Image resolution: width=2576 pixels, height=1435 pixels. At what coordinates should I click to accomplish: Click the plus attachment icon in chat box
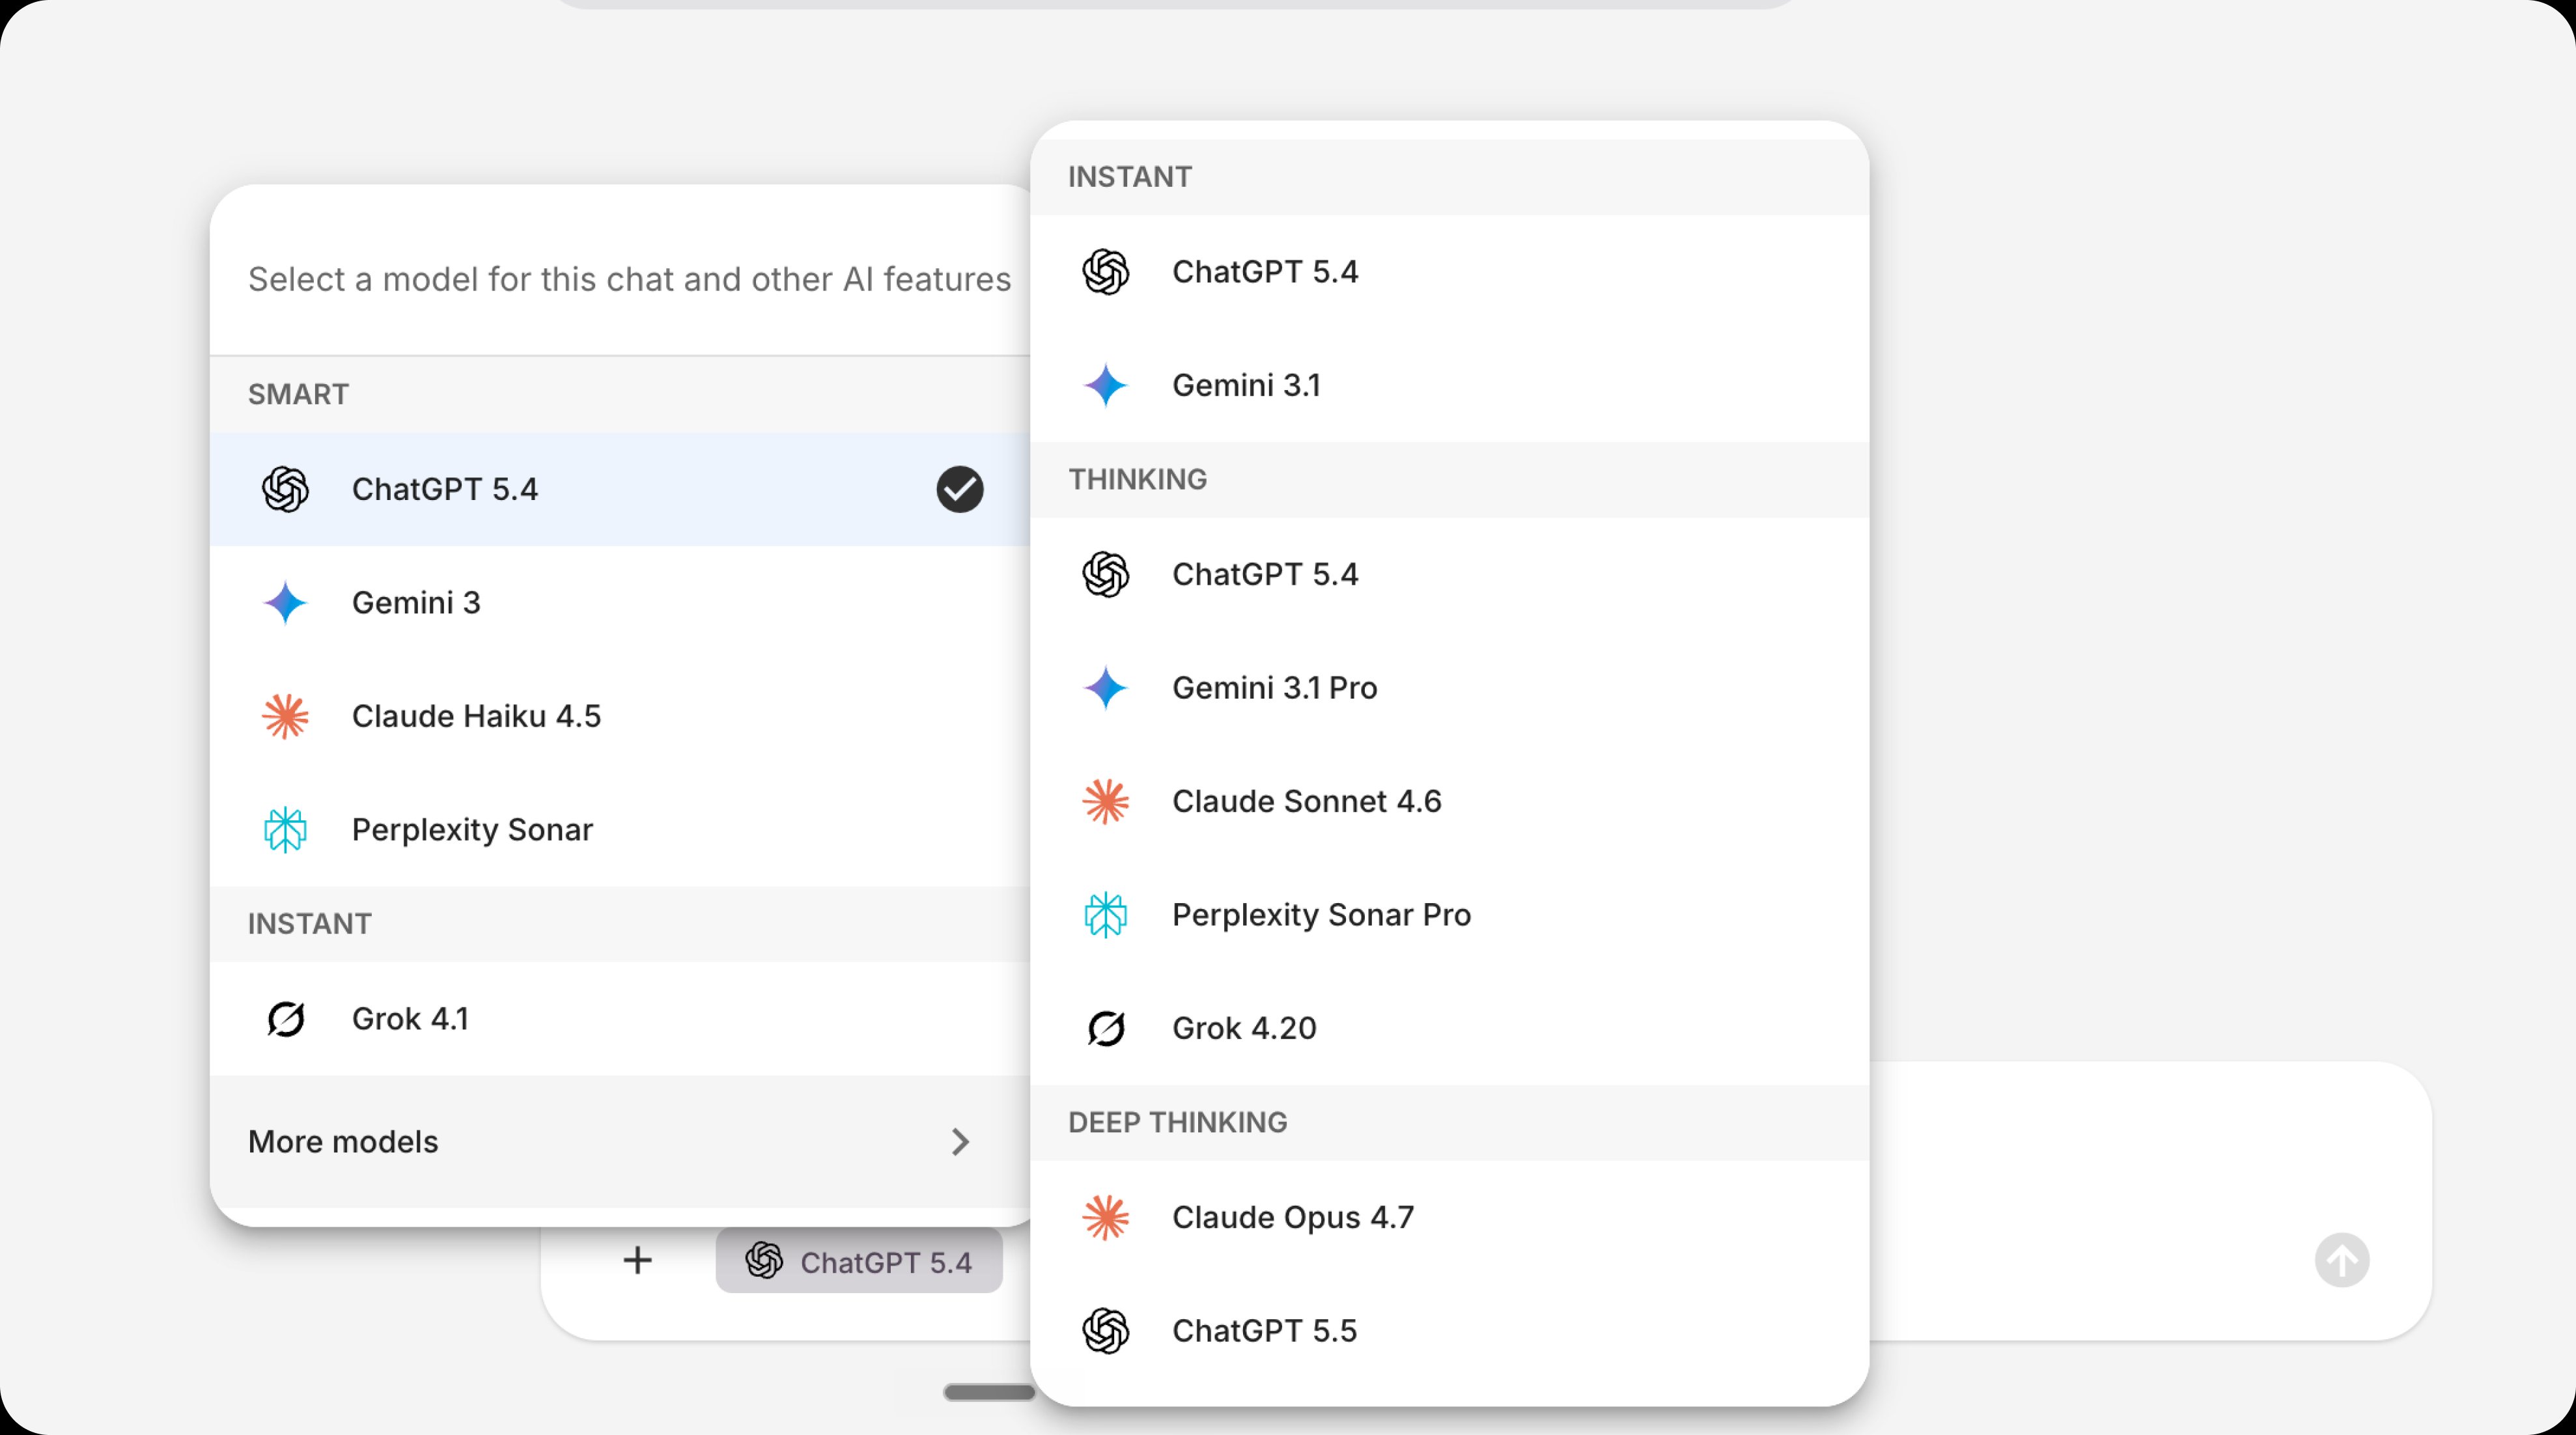click(638, 1260)
